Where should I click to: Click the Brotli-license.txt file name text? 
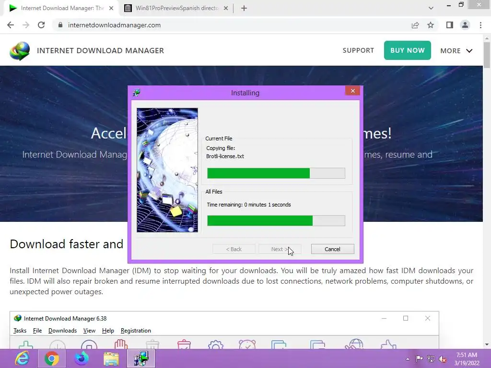click(x=225, y=156)
